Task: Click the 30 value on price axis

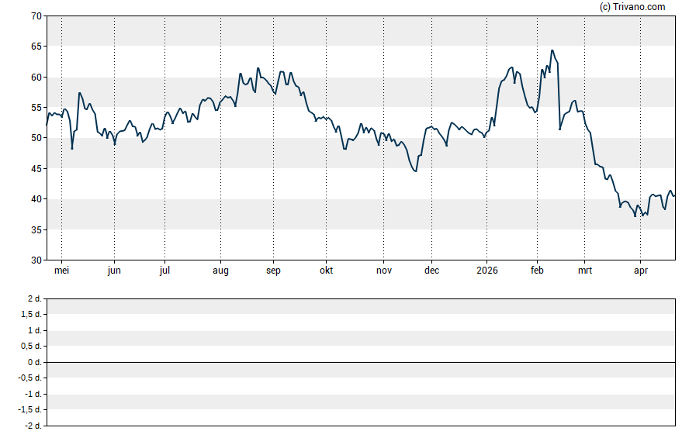Action: [x=36, y=260]
